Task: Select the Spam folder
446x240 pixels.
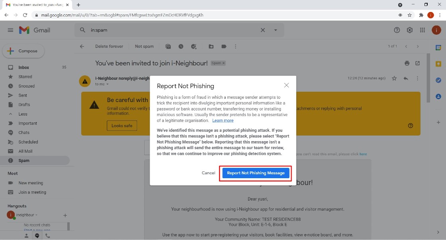Action: tap(35, 161)
